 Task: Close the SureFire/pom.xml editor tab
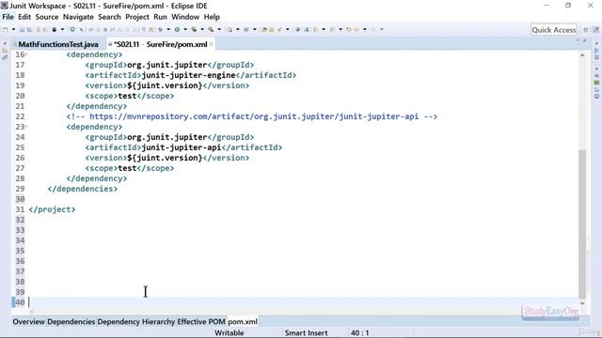click(x=212, y=44)
